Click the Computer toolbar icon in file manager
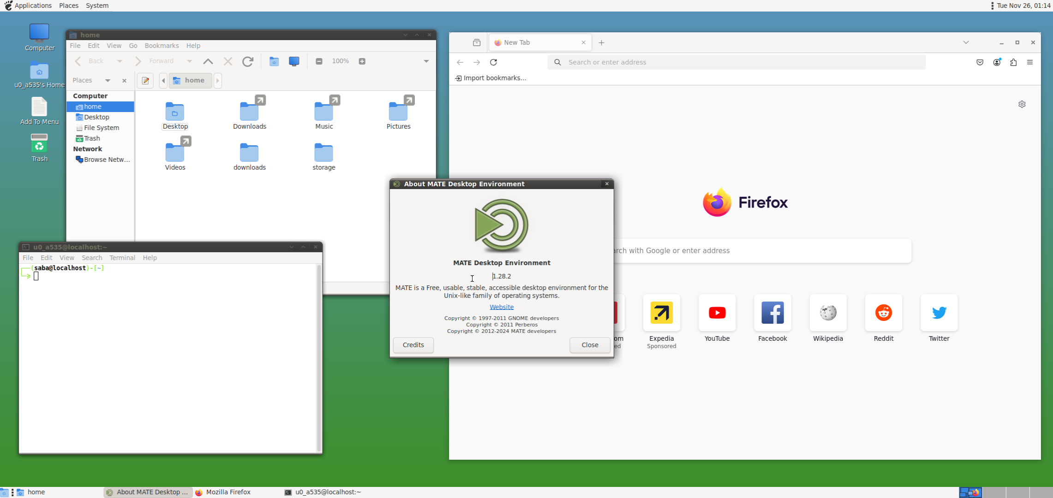This screenshot has width=1053, height=498. click(294, 61)
